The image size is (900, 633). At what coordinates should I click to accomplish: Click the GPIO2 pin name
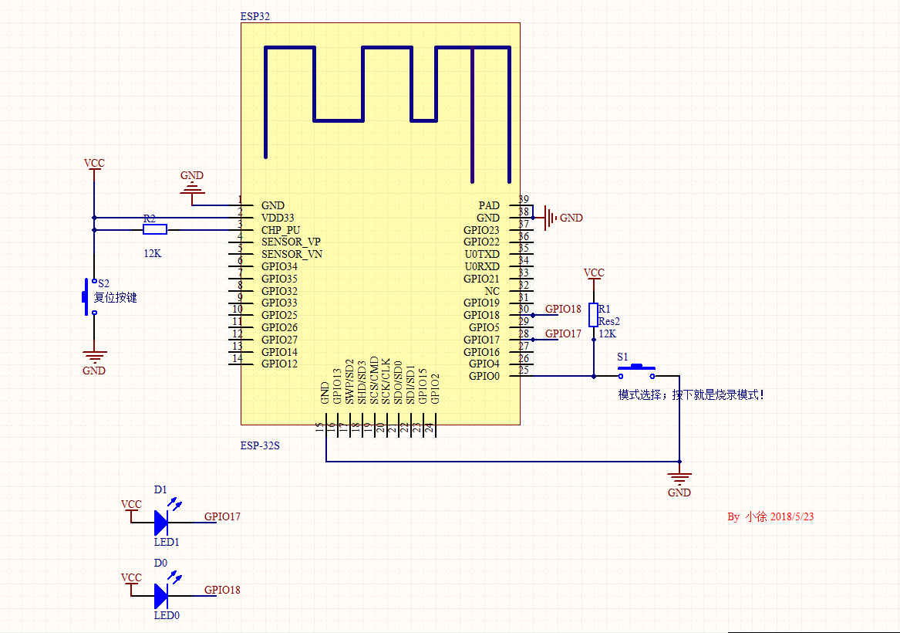click(434, 389)
